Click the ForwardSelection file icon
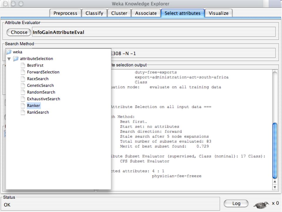The width and height of the screenshot is (282, 212). [23, 72]
